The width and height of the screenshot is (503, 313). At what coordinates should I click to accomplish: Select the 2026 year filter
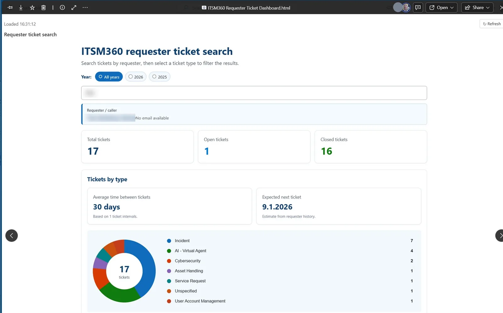[135, 77]
